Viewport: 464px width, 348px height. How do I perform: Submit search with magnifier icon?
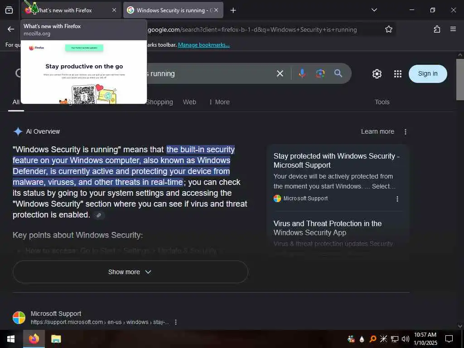[x=338, y=73]
